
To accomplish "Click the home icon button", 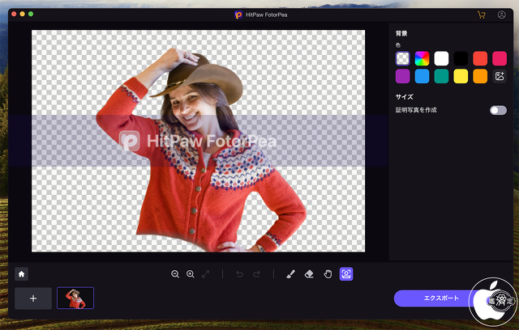I will [x=22, y=274].
